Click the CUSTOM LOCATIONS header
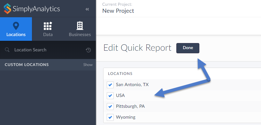The image size is (261, 125). coord(27,65)
